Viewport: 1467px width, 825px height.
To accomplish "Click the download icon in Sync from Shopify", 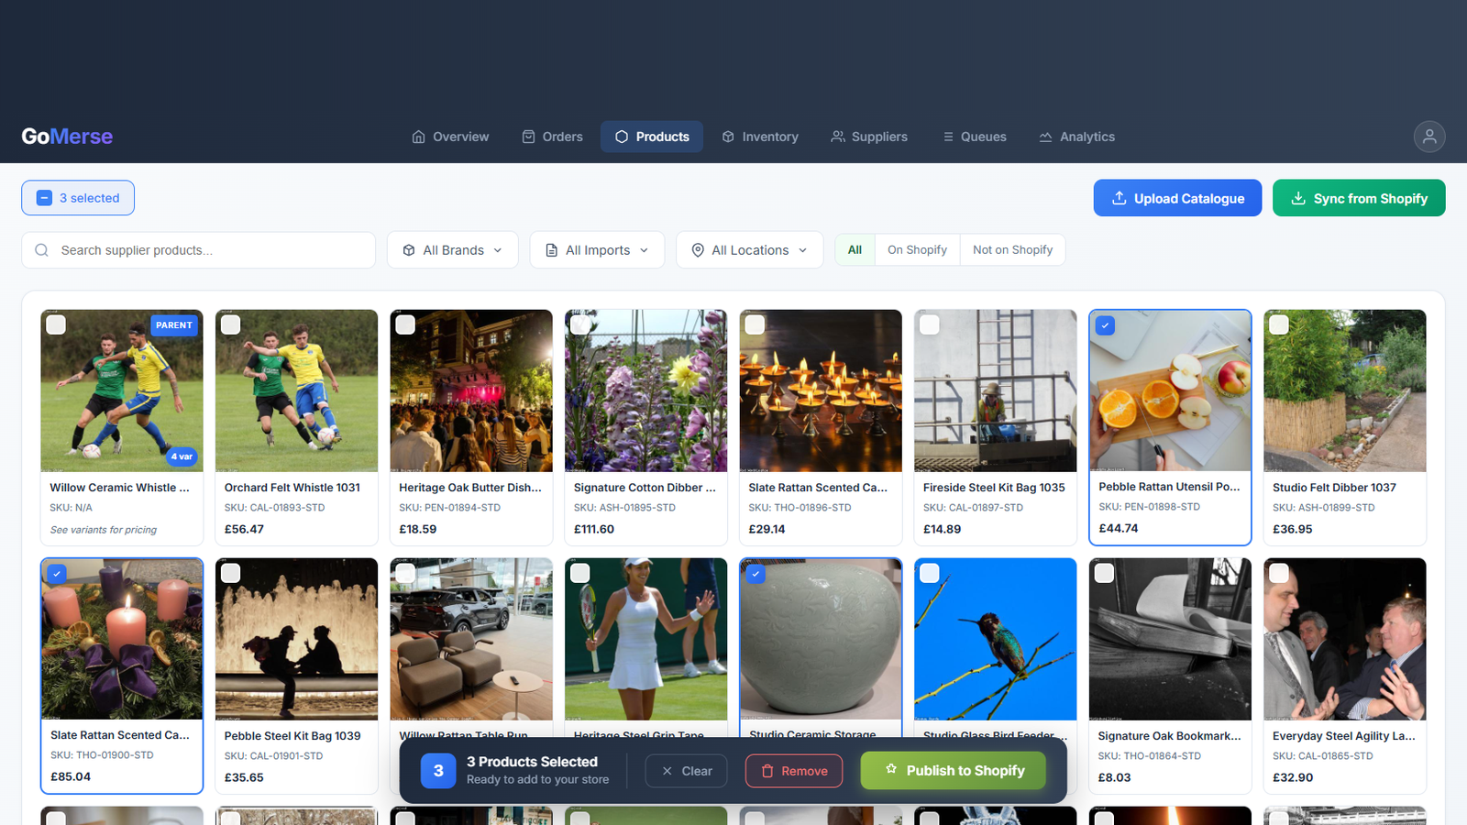I will pos(1298,198).
